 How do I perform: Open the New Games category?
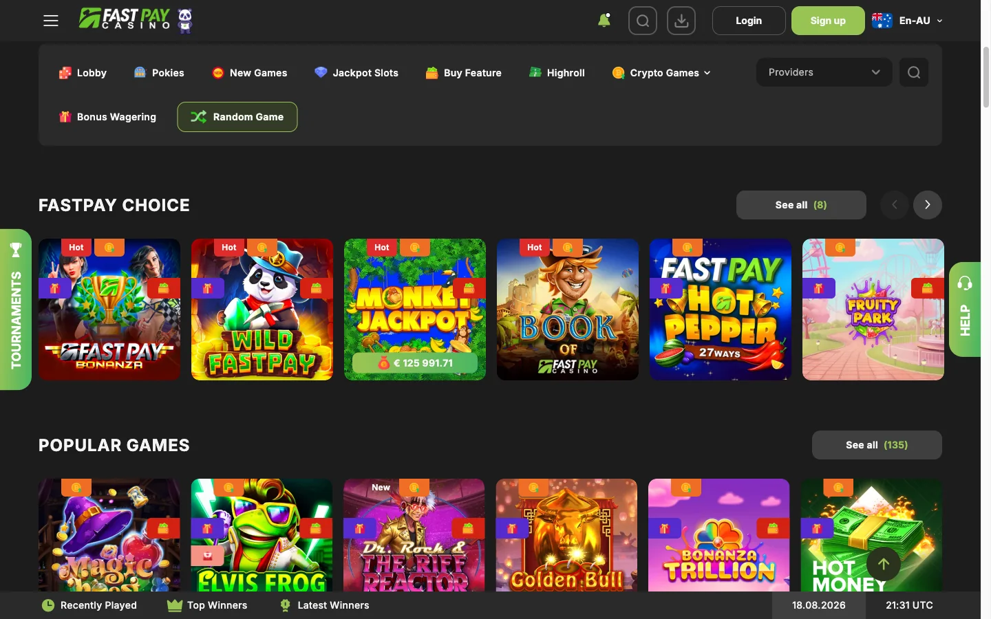coord(249,73)
